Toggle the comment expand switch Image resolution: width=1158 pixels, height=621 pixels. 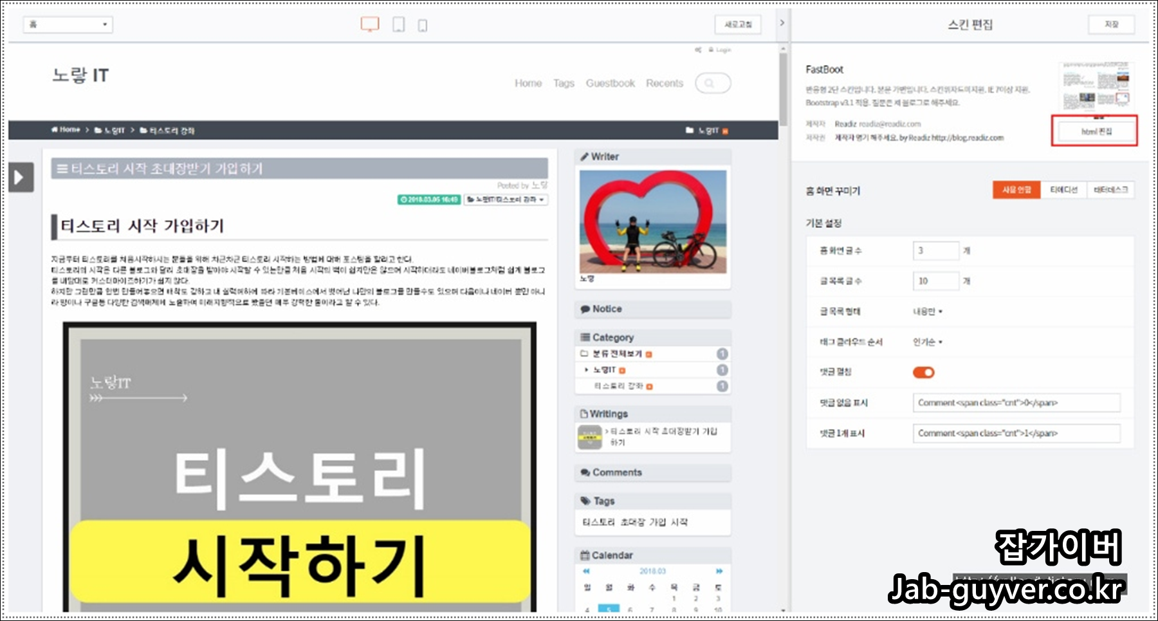[924, 372]
